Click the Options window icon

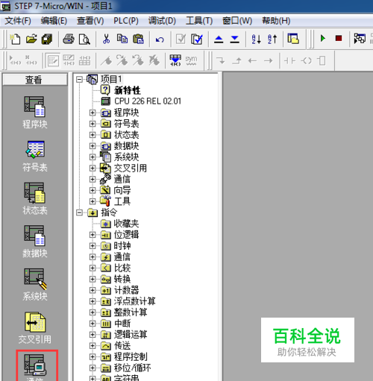click(293, 39)
